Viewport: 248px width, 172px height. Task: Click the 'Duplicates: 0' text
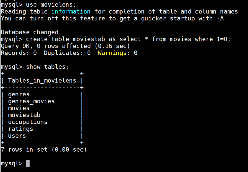click(x=67, y=53)
